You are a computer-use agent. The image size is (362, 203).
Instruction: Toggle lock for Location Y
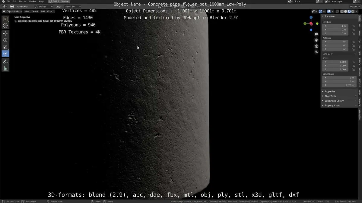coord(353,29)
